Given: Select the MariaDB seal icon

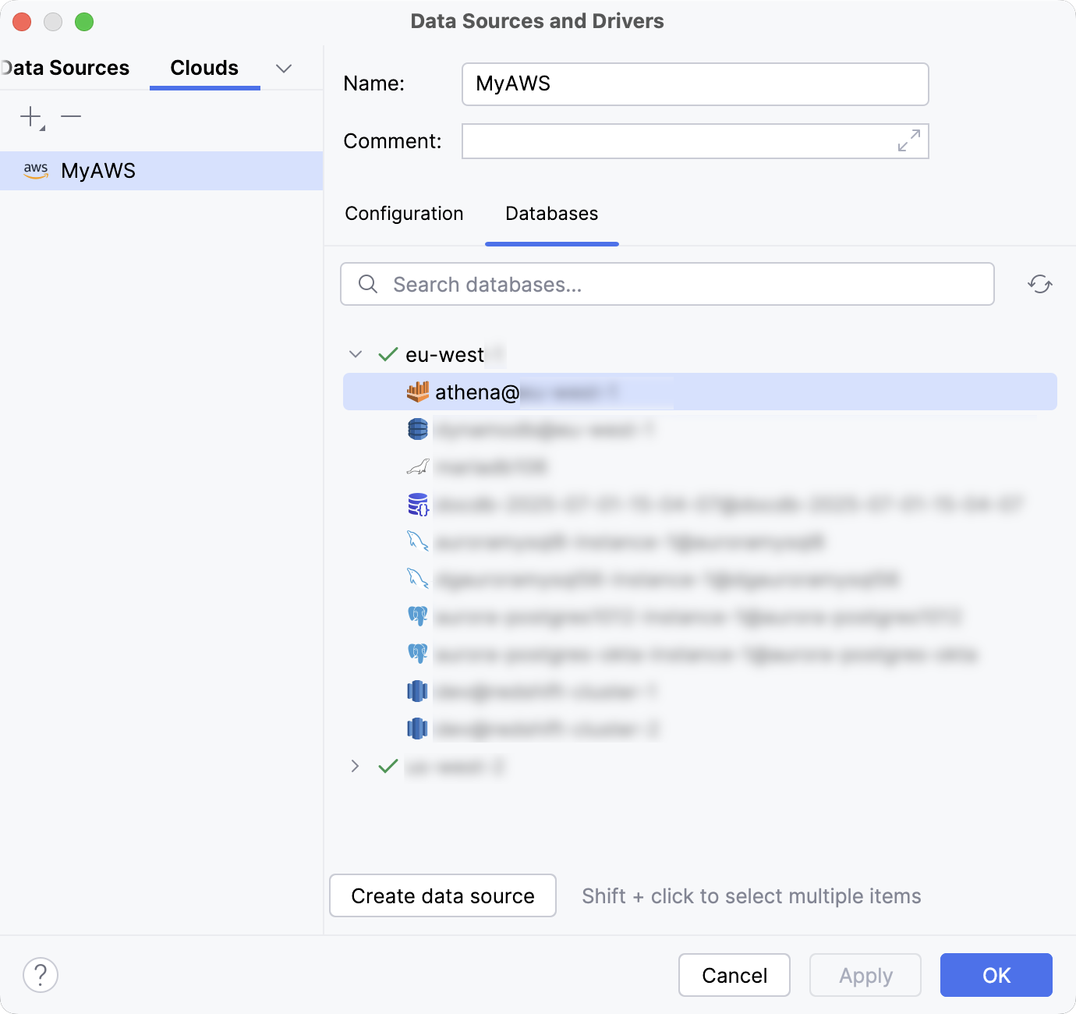Looking at the screenshot, I should [418, 466].
